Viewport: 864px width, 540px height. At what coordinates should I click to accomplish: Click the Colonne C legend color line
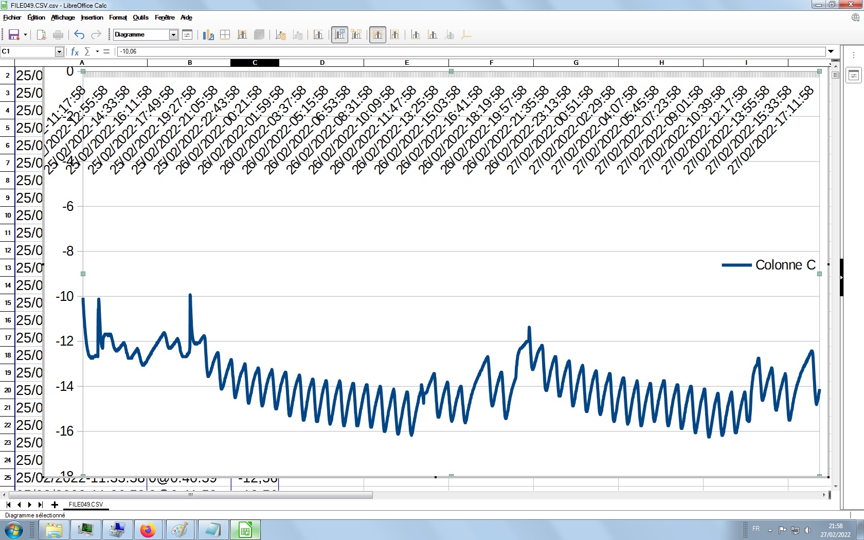[736, 265]
